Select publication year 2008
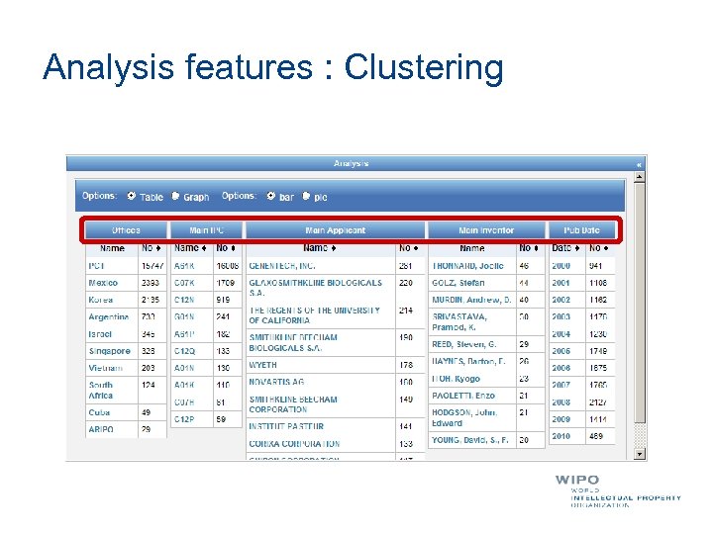Image resolution: width=713 pixels, height=534 pixels. click(x=560, y=401)
